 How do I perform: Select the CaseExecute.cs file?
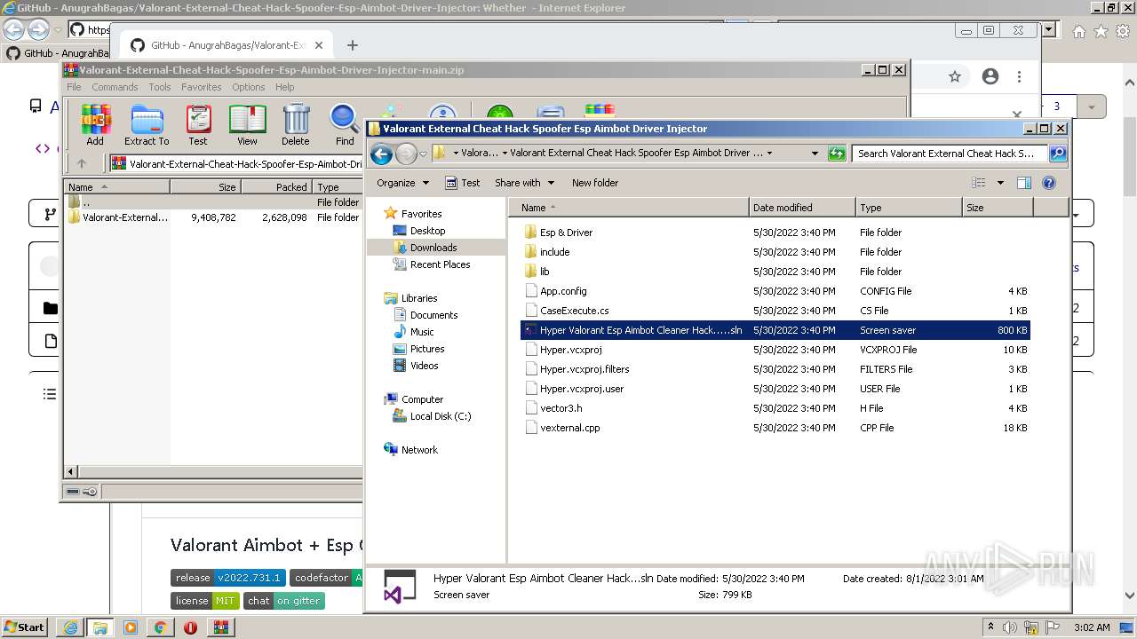[x=574, y=311]
